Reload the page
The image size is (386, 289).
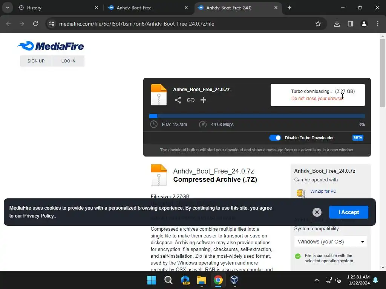35,24
